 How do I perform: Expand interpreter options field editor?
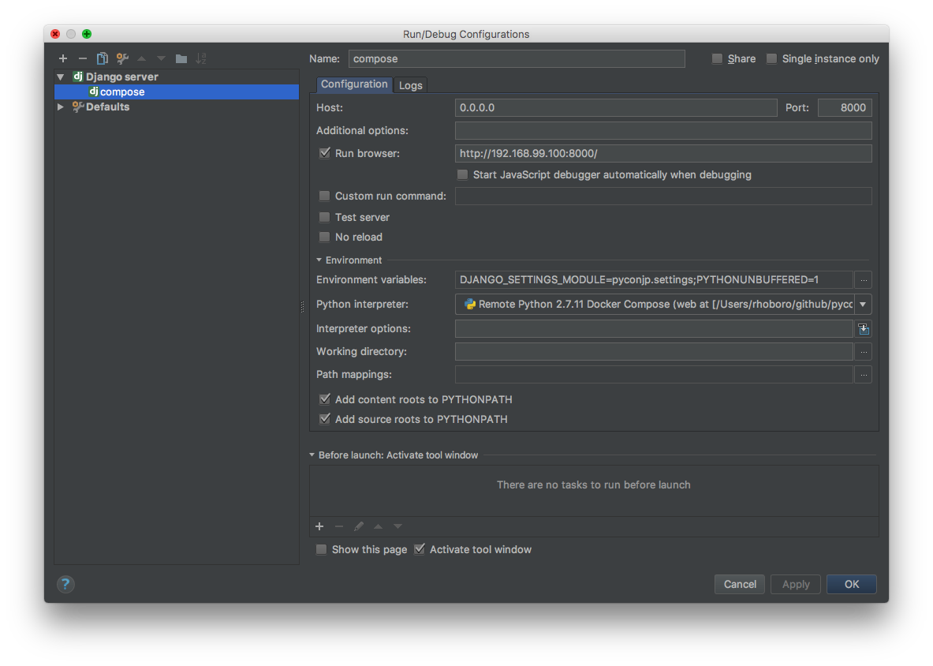[864, 328]
